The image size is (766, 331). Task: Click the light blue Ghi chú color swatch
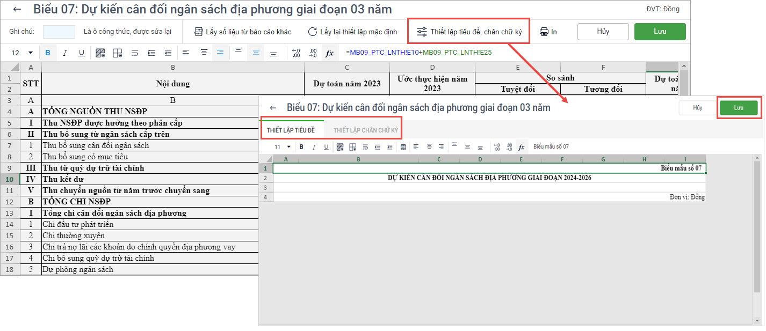[x=59, y=32]
